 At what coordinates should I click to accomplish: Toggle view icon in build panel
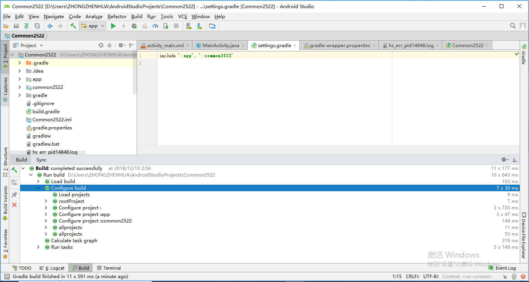pos(14,182)
